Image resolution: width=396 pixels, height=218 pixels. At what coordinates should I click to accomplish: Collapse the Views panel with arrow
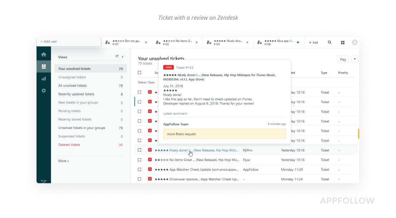[122, 57]
